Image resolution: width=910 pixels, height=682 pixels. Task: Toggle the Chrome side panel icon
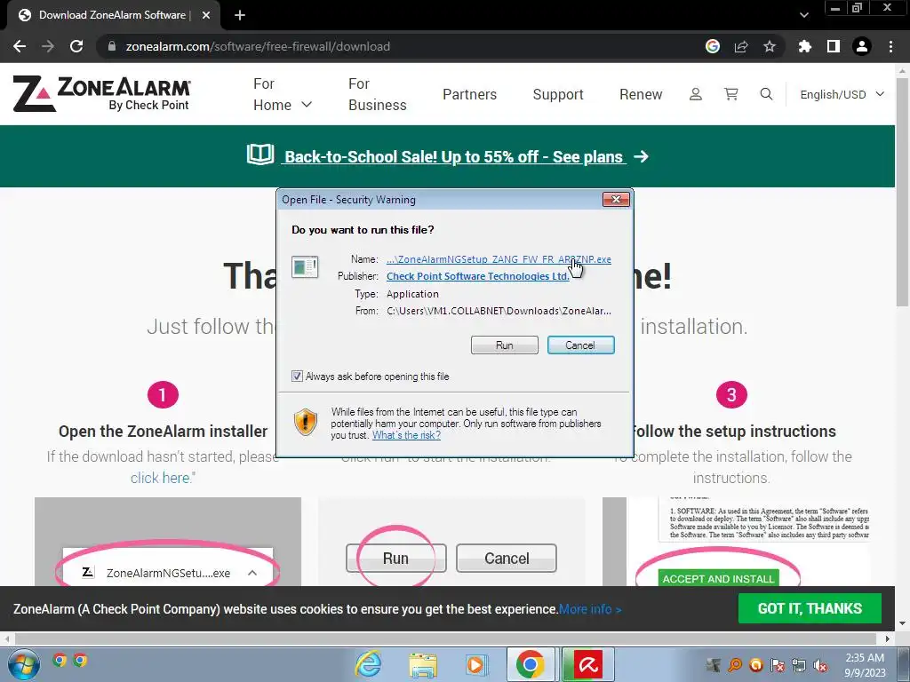tap(834, 46)
